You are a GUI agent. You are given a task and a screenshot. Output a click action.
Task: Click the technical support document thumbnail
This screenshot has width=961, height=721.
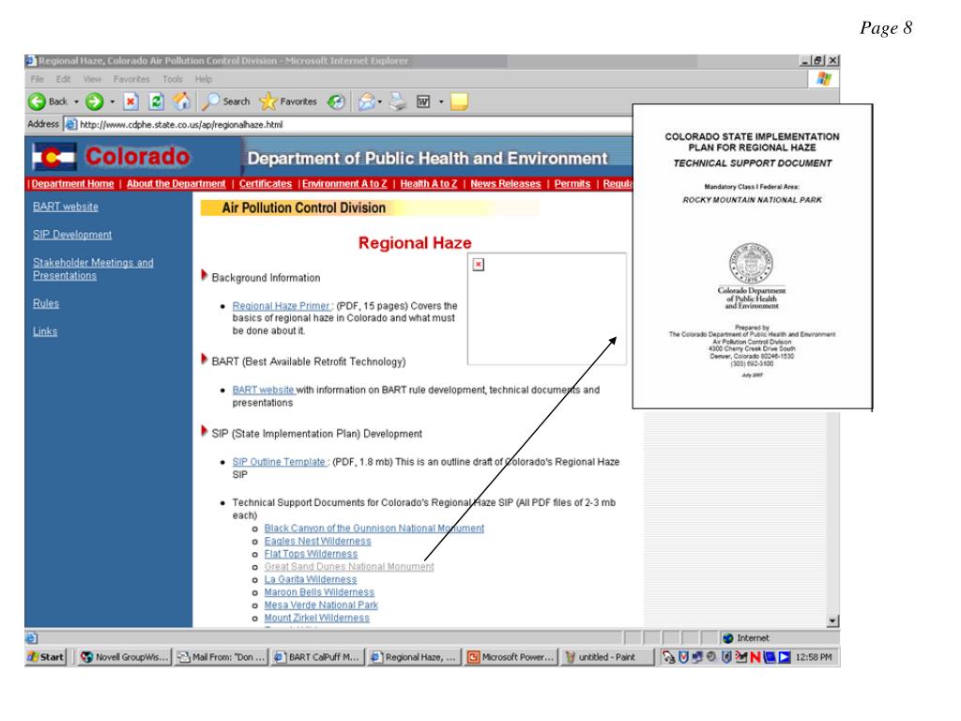[x=752, y=256]
